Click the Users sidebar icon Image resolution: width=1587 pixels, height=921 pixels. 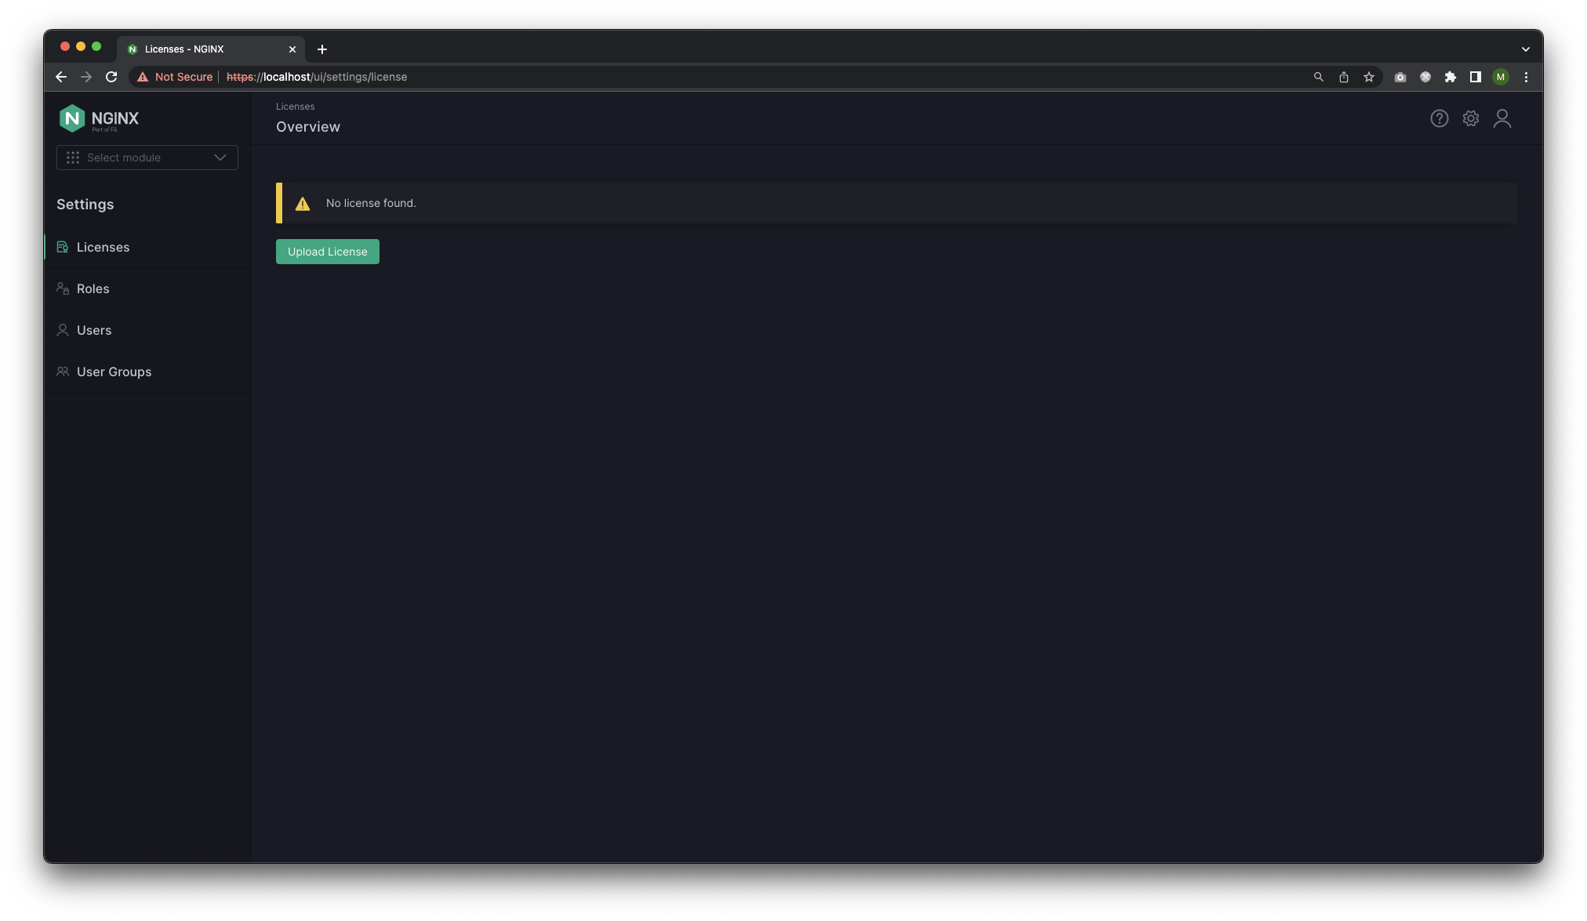(63, 330)
